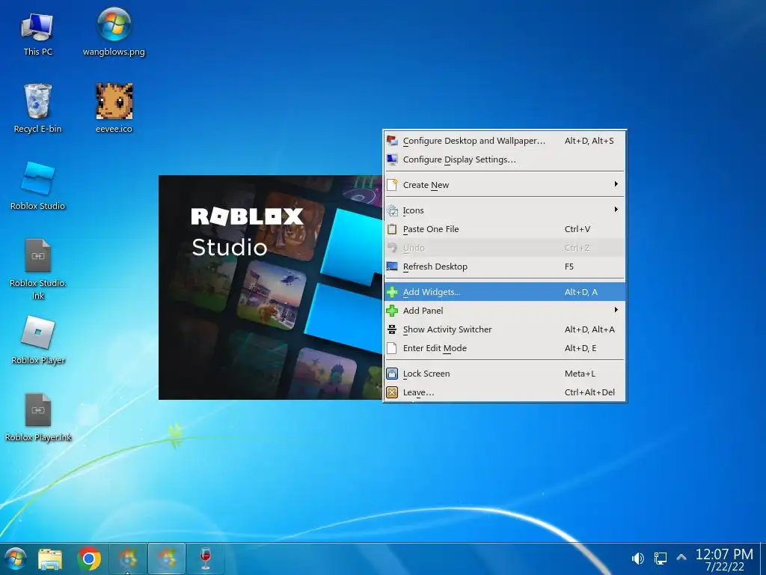766x575 pixels.
Task: Select the Roblox Studio.lnk file icon
Action: (37, 270)
